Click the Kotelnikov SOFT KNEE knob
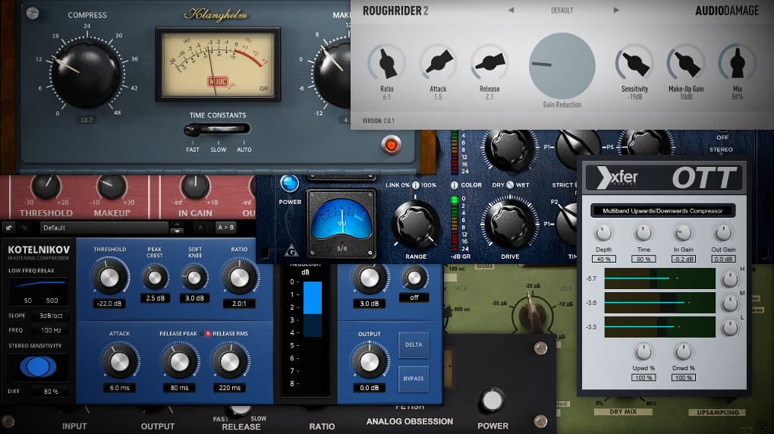 click(x=194, y=278)
